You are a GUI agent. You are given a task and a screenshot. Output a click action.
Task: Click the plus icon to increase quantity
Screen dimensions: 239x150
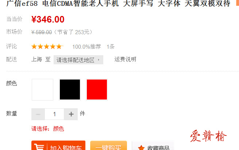pyautogui.click(x=71, y=114)
